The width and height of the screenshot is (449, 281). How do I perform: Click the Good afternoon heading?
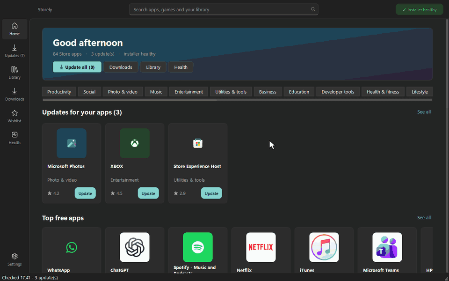(x=88, y=43)
